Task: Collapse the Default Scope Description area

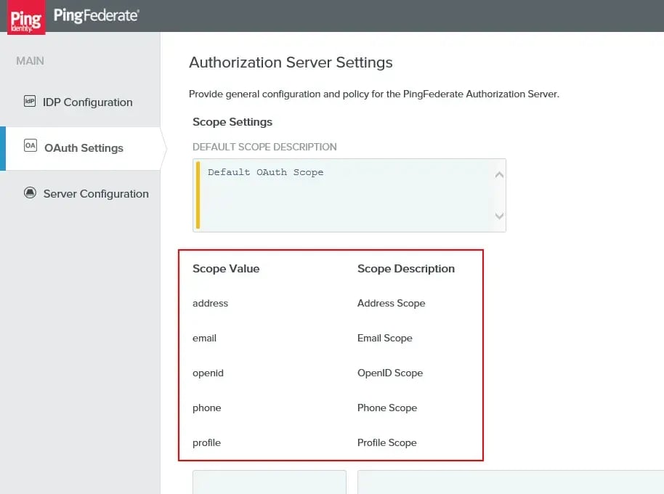Action: (264, 146)
